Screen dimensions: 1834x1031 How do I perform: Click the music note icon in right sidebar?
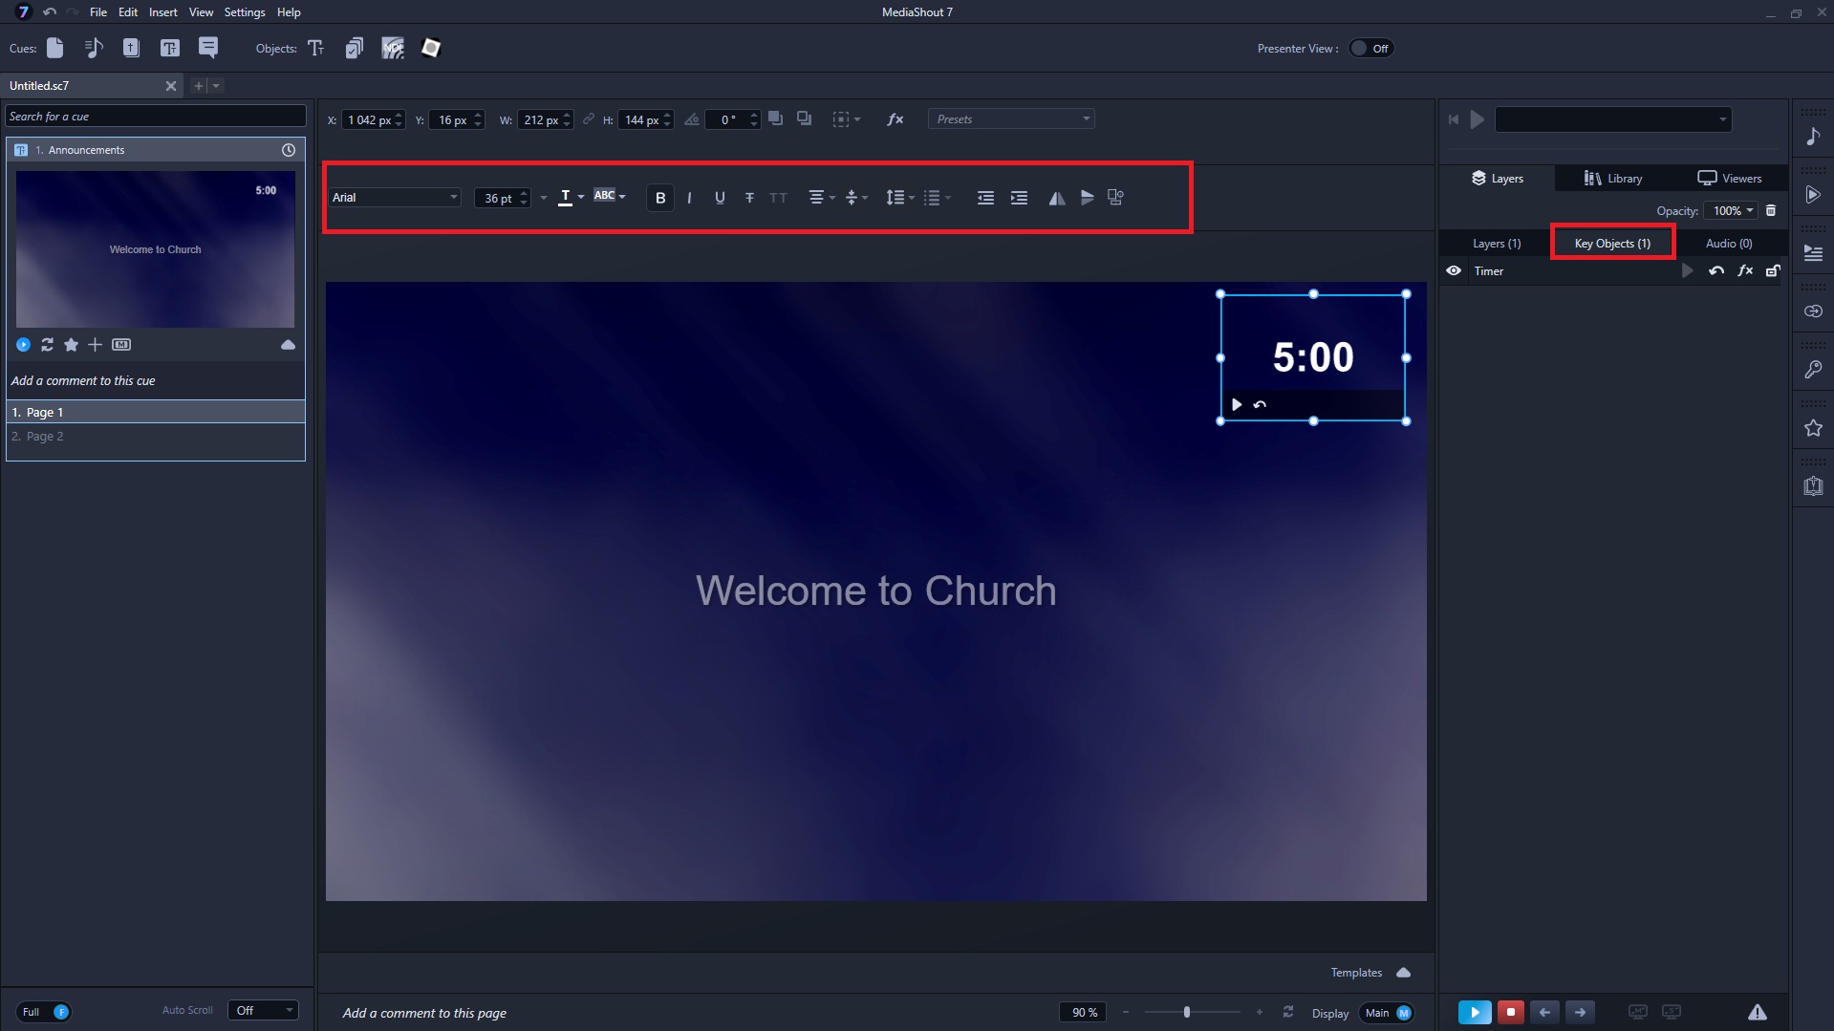coord(1813,137)
